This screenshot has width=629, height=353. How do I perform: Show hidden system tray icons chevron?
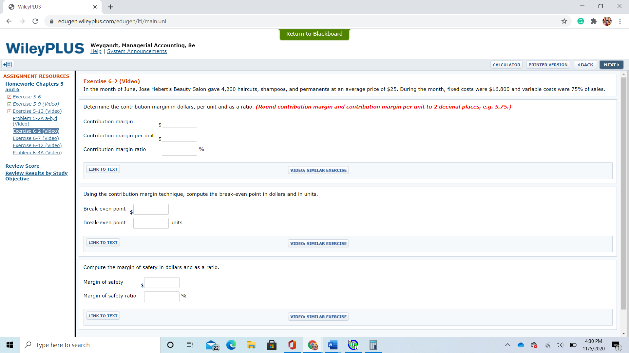pos(507,345)
